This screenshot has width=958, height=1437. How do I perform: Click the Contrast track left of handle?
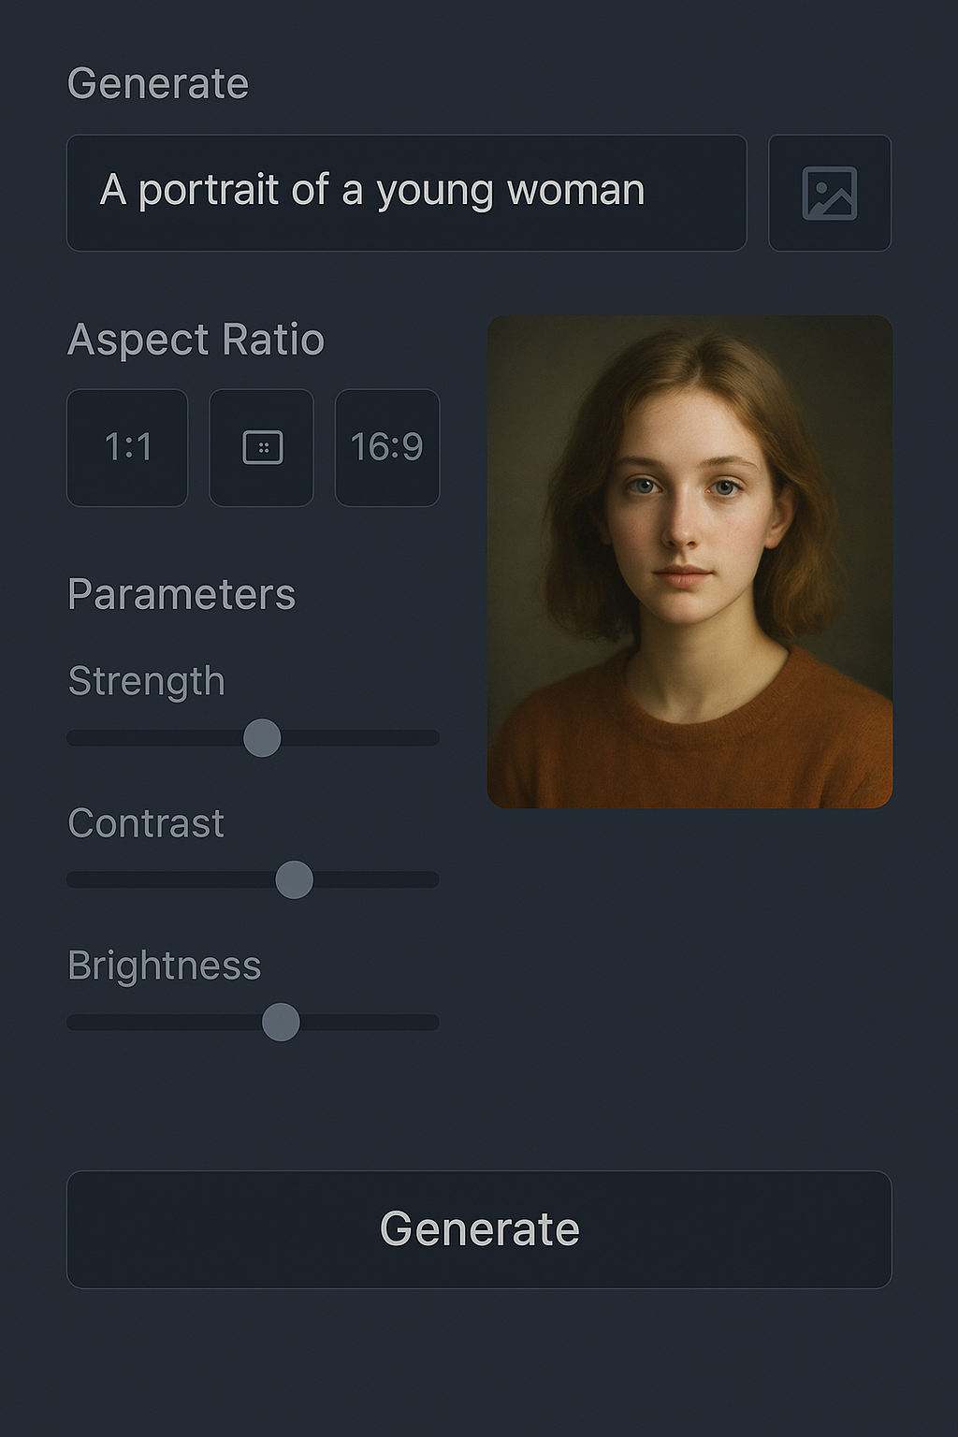click(171, 880)
